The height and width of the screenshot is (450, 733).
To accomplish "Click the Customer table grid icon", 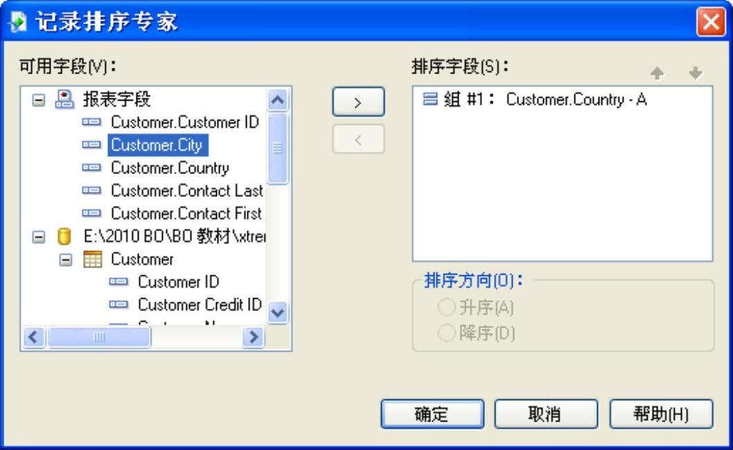I will click(x=92, y=259).
